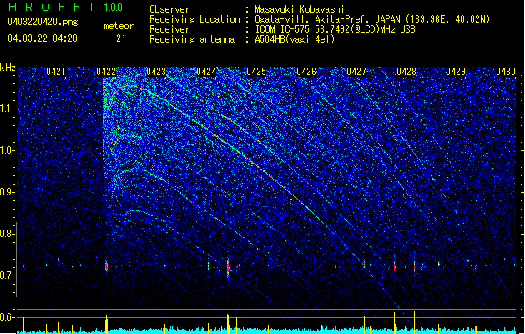Click the ICOM IC-575 receiver value
Screen dimensions: 525x334
[335, 29]
